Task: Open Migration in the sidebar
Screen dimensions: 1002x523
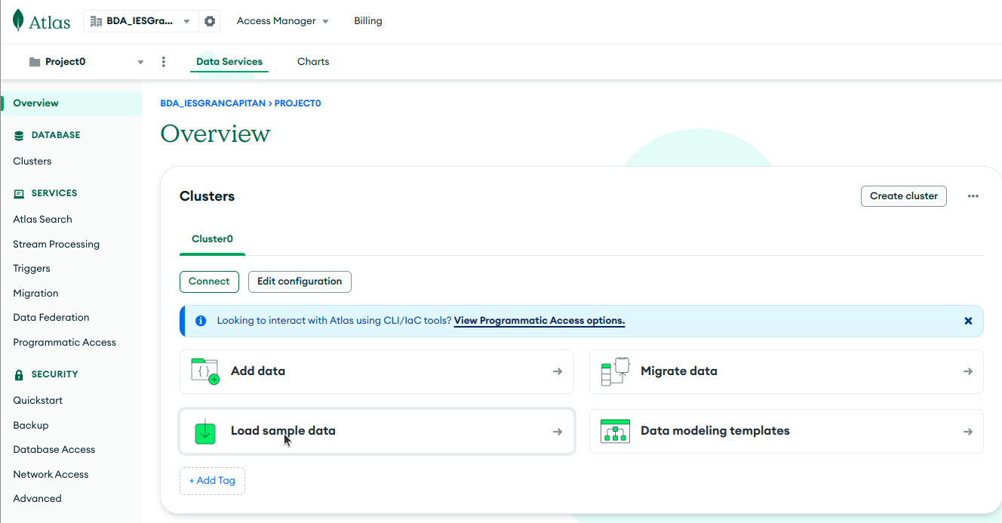Action: pyautogui.click(x=35, y=294)
